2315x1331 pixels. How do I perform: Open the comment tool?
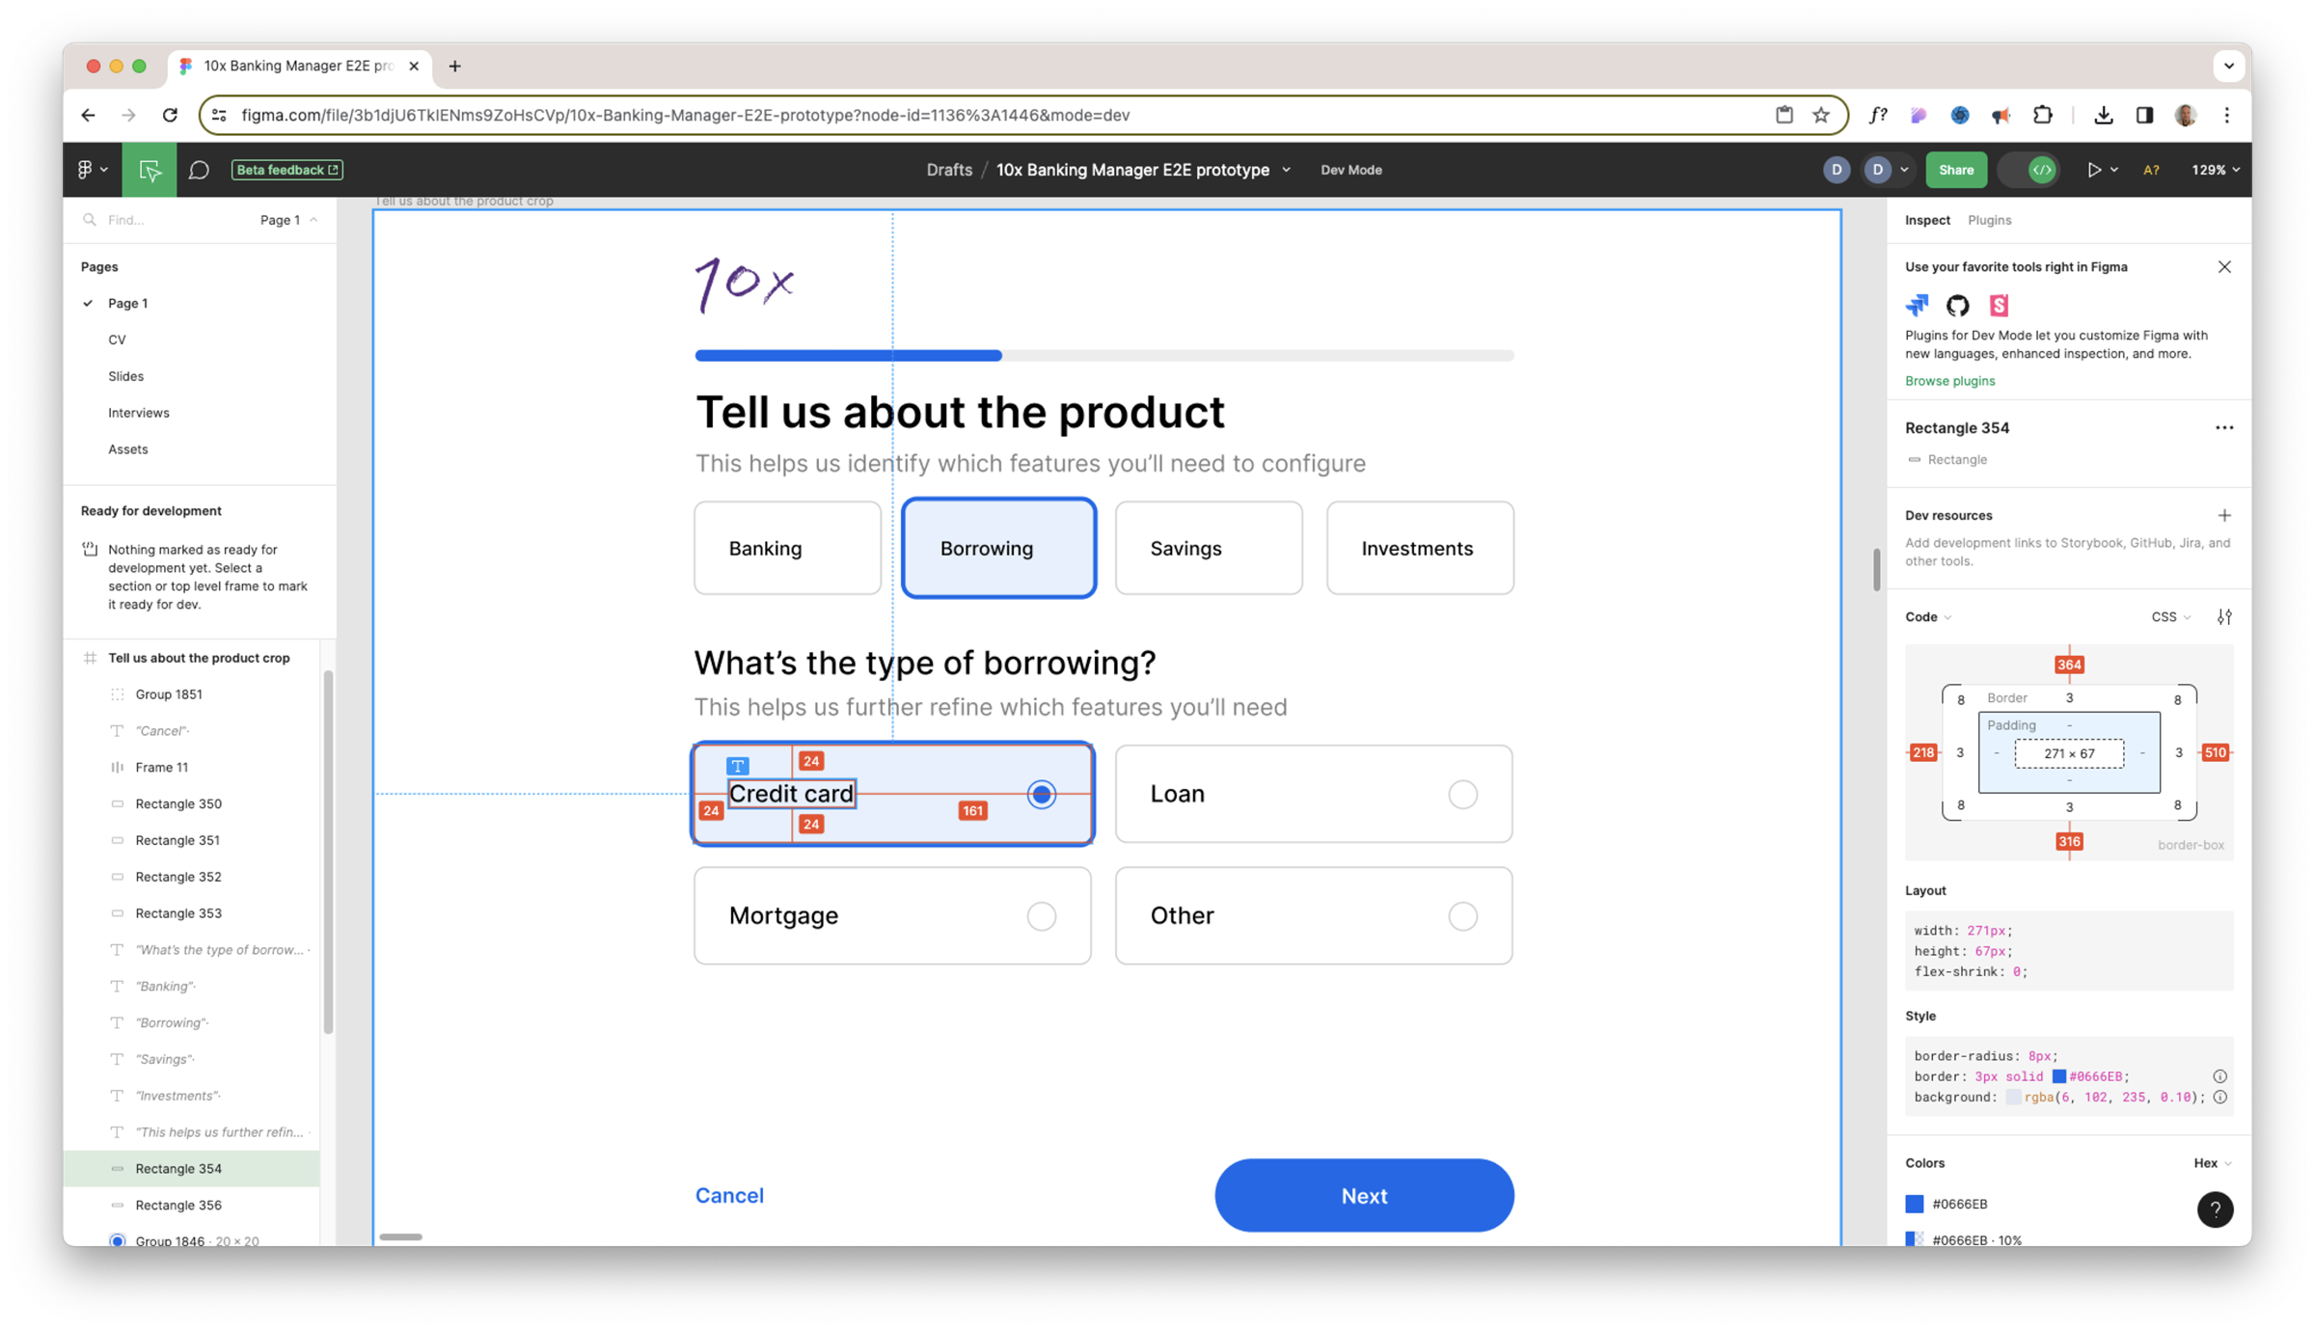(x=199, y=170)
